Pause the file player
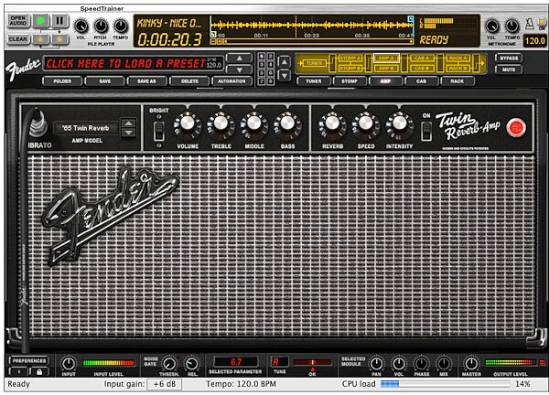The height and width of the screenshot is (395, 549). click(x=59, y=21)
